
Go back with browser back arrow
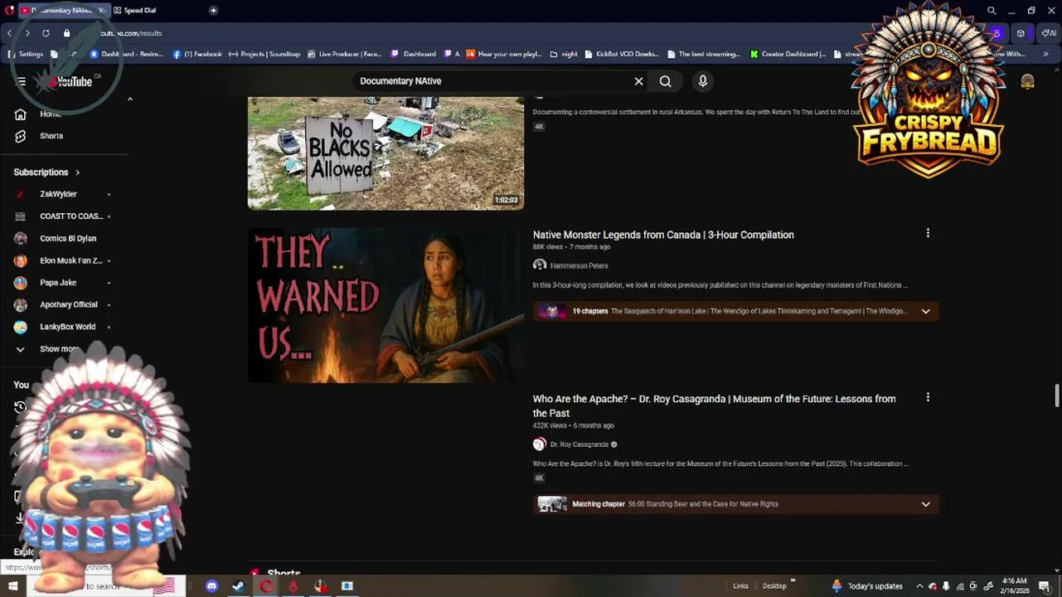[x=10, y=33]
